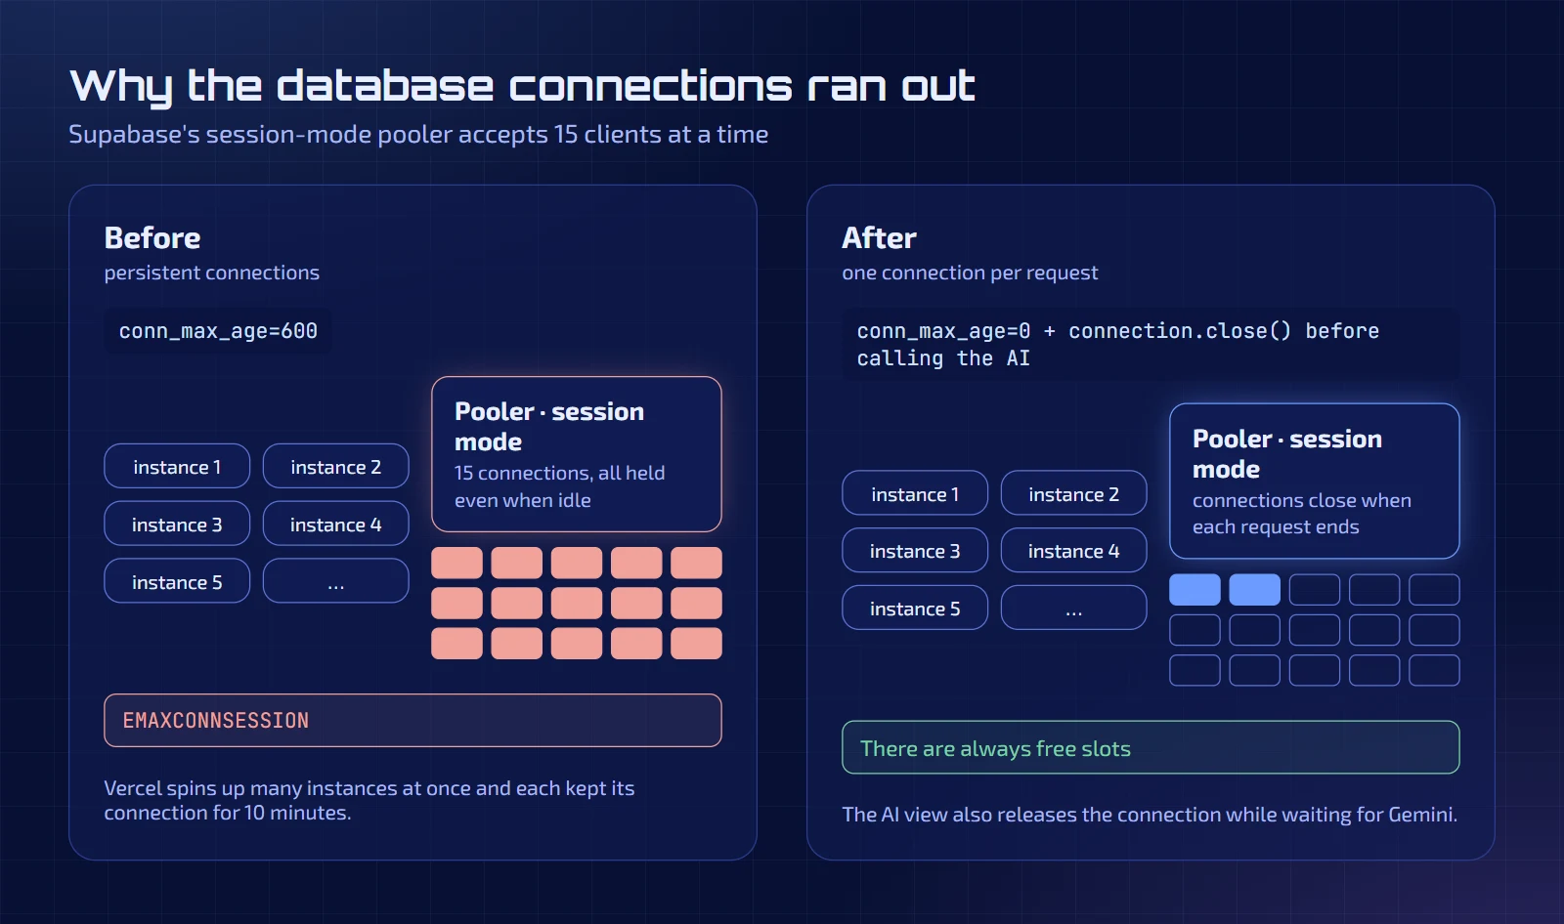Click 'instance 4' in the Before panel

pyautogui.click(x=335, y=525)
